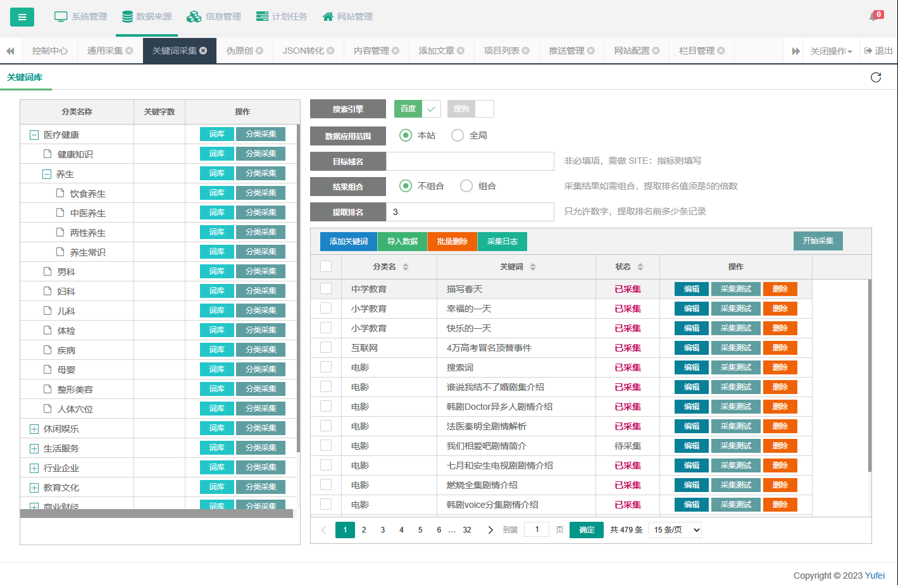Open the 15 条/页 page size dropdown
Image resolution: width=898 pixels, height=585 pixels.
pyautogui.click(x=675, y=530)
